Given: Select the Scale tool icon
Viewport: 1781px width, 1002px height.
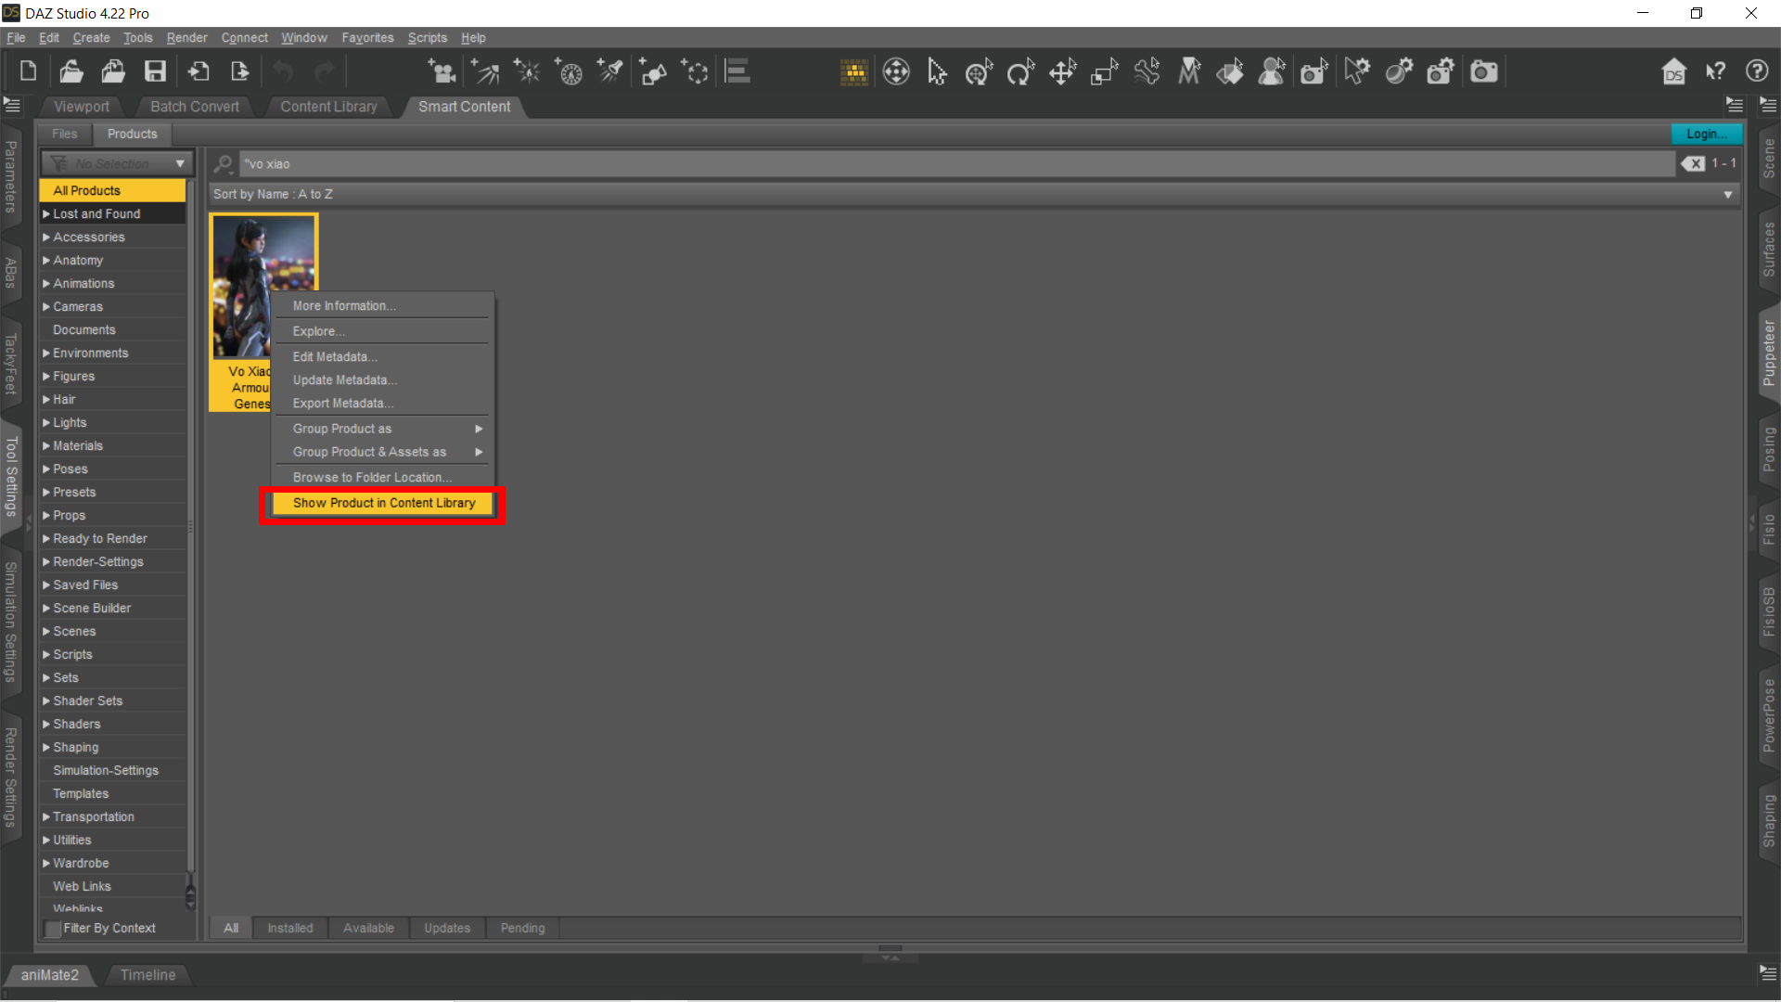Looking at the screenshot, I should (x=1104, y=71).
